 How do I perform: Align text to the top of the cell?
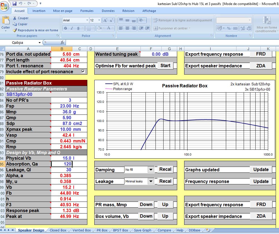coord(121,20)
